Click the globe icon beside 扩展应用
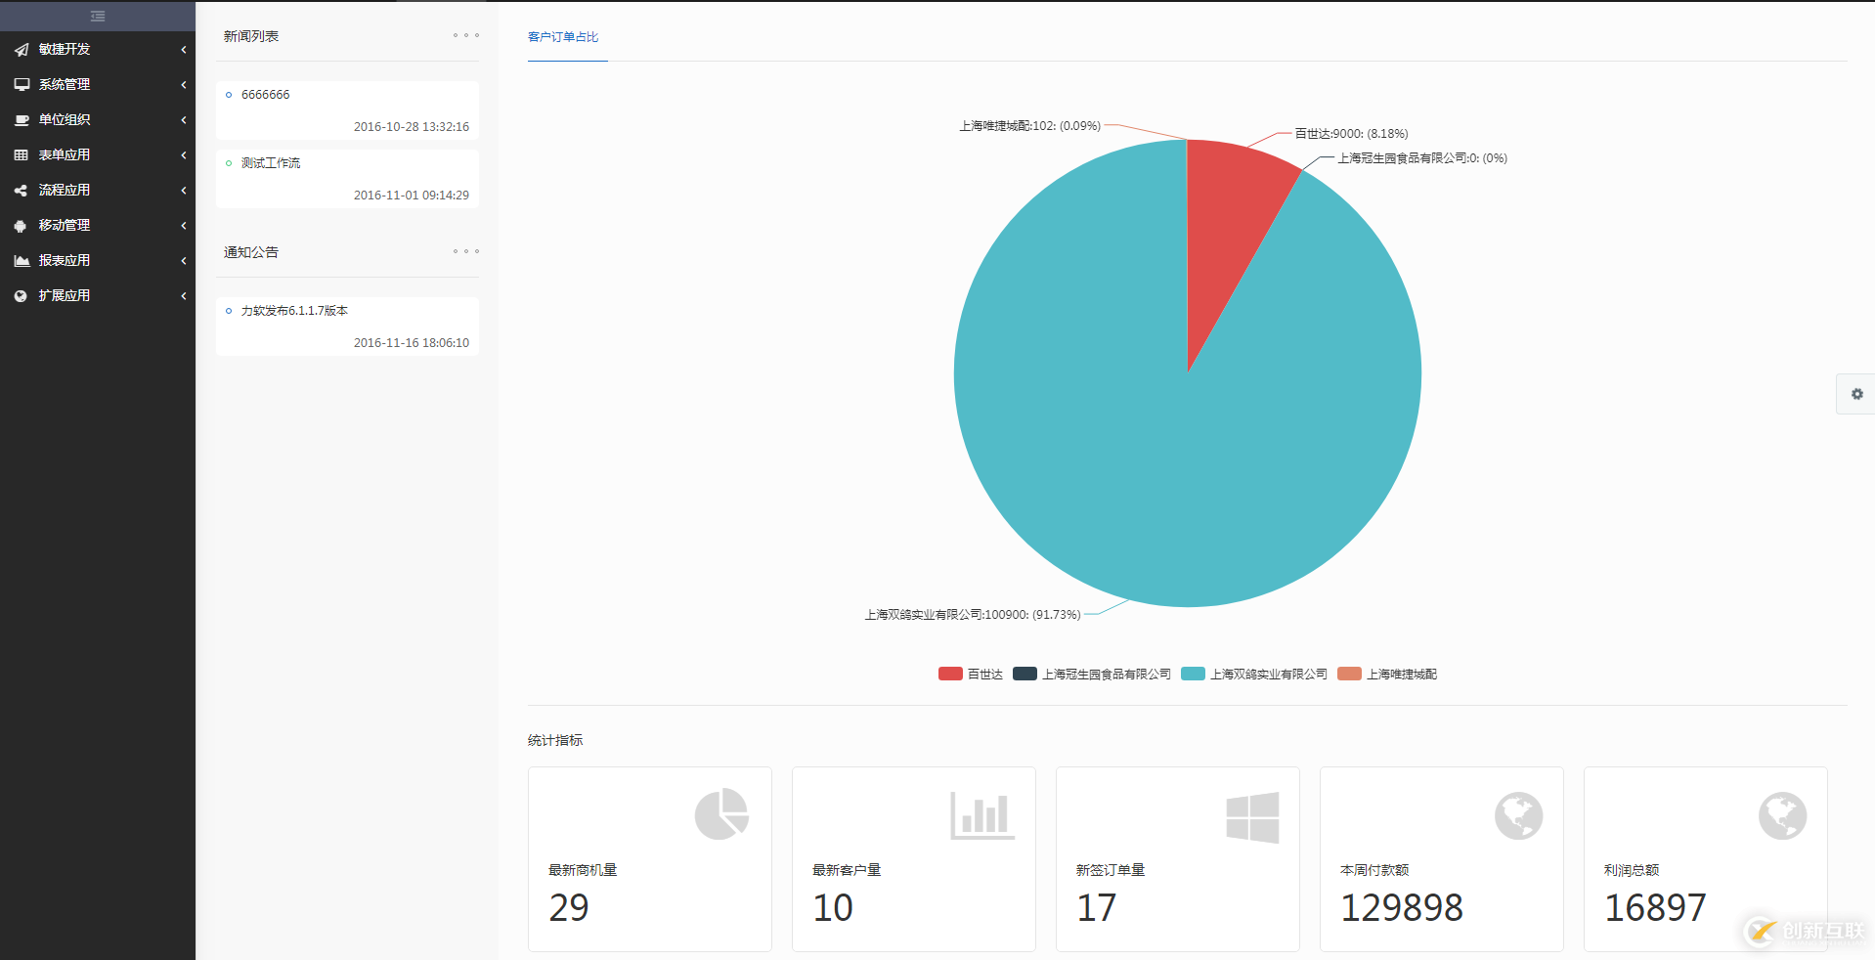Image resolution: width=1875 pixels, height=960 pixels. (x=21, y=296)
